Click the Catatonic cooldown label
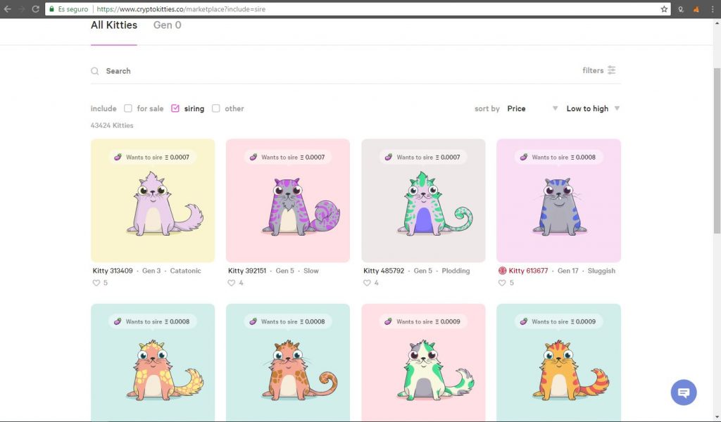This screenshot has width=721, height=422. [185, 271]
